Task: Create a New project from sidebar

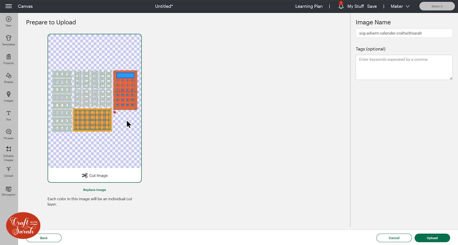Action: point(9,21)
